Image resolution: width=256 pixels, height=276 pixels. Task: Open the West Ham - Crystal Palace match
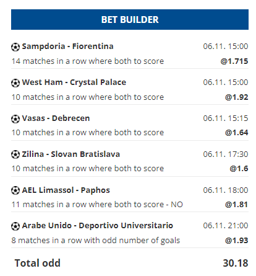pyautogui.click(x=74, y=82)
